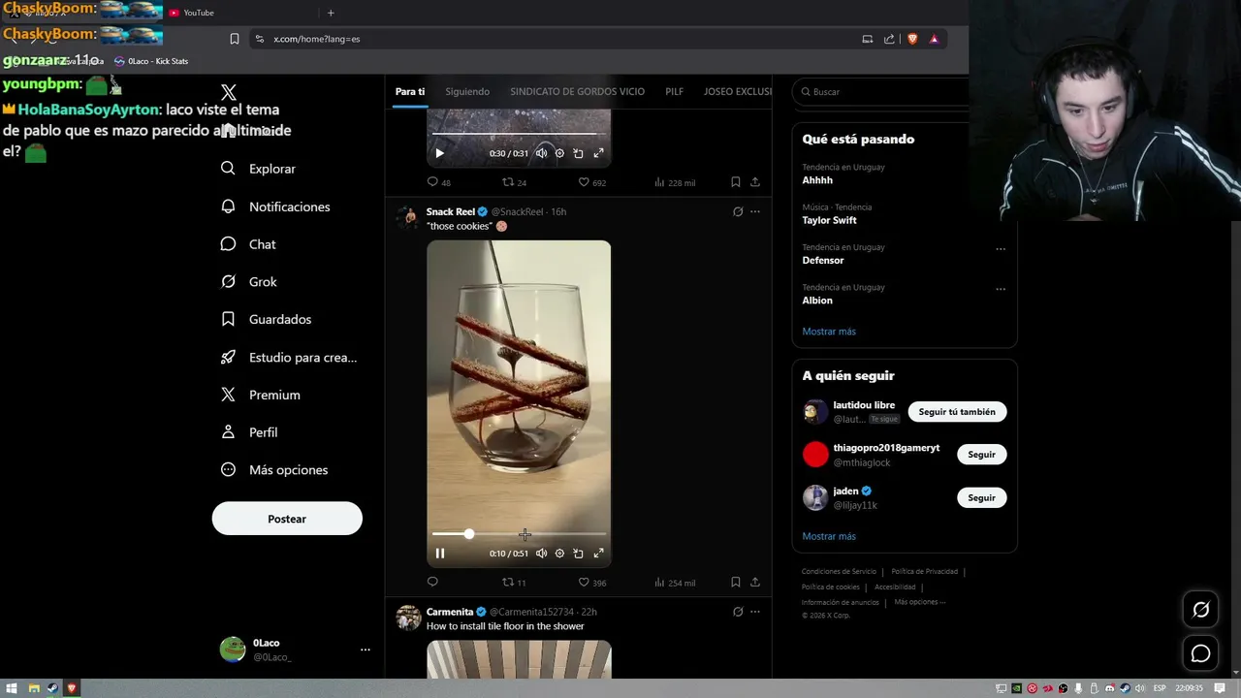Open Explorar search page in sidebar

(258, 169)
